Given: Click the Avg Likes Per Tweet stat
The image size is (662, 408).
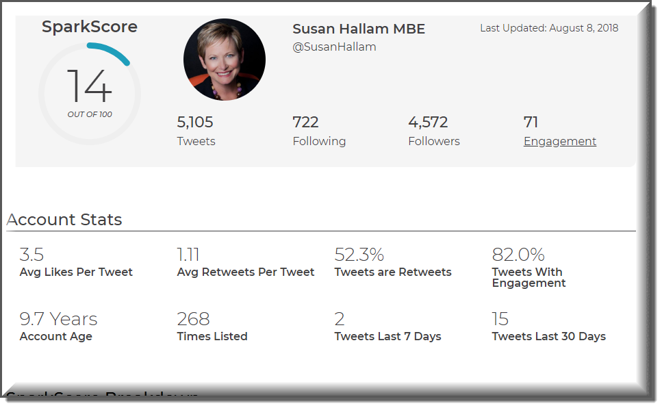Looking at the screenshot, I should pyautogui.click(x=75, y=262).
